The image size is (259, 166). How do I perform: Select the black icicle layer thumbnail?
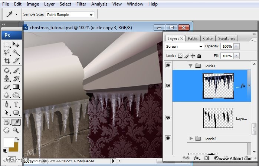click(x=218, y=118)
